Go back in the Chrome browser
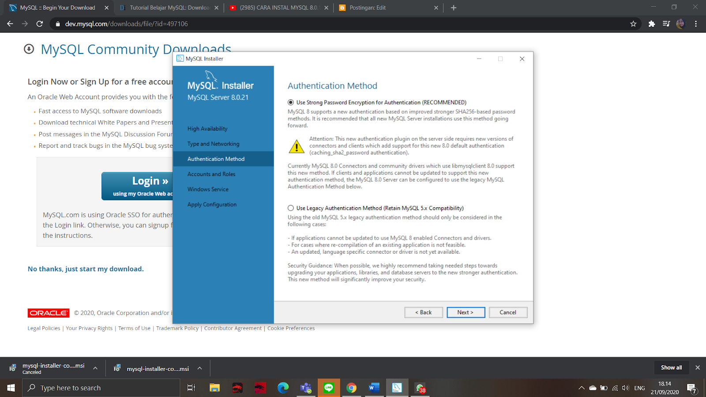The image size is (706, 397). 10,24
